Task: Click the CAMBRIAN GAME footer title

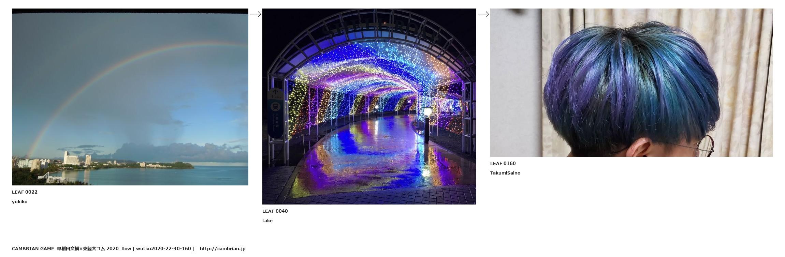Action: point(33,248)
